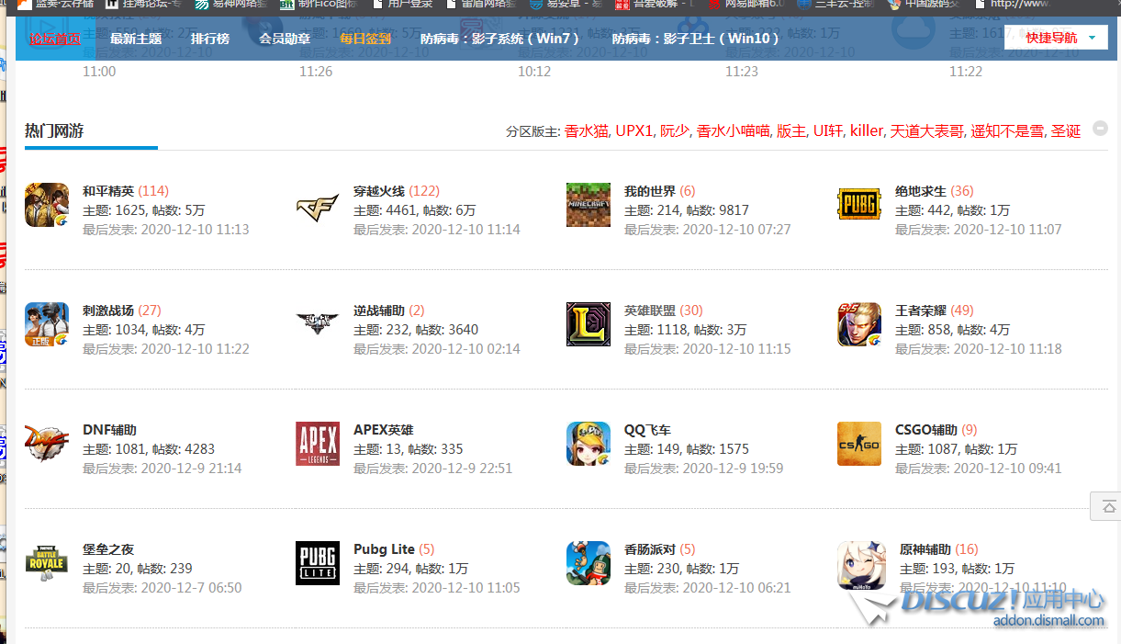Open the DNF辅助 forum title link

pos(109,430)
